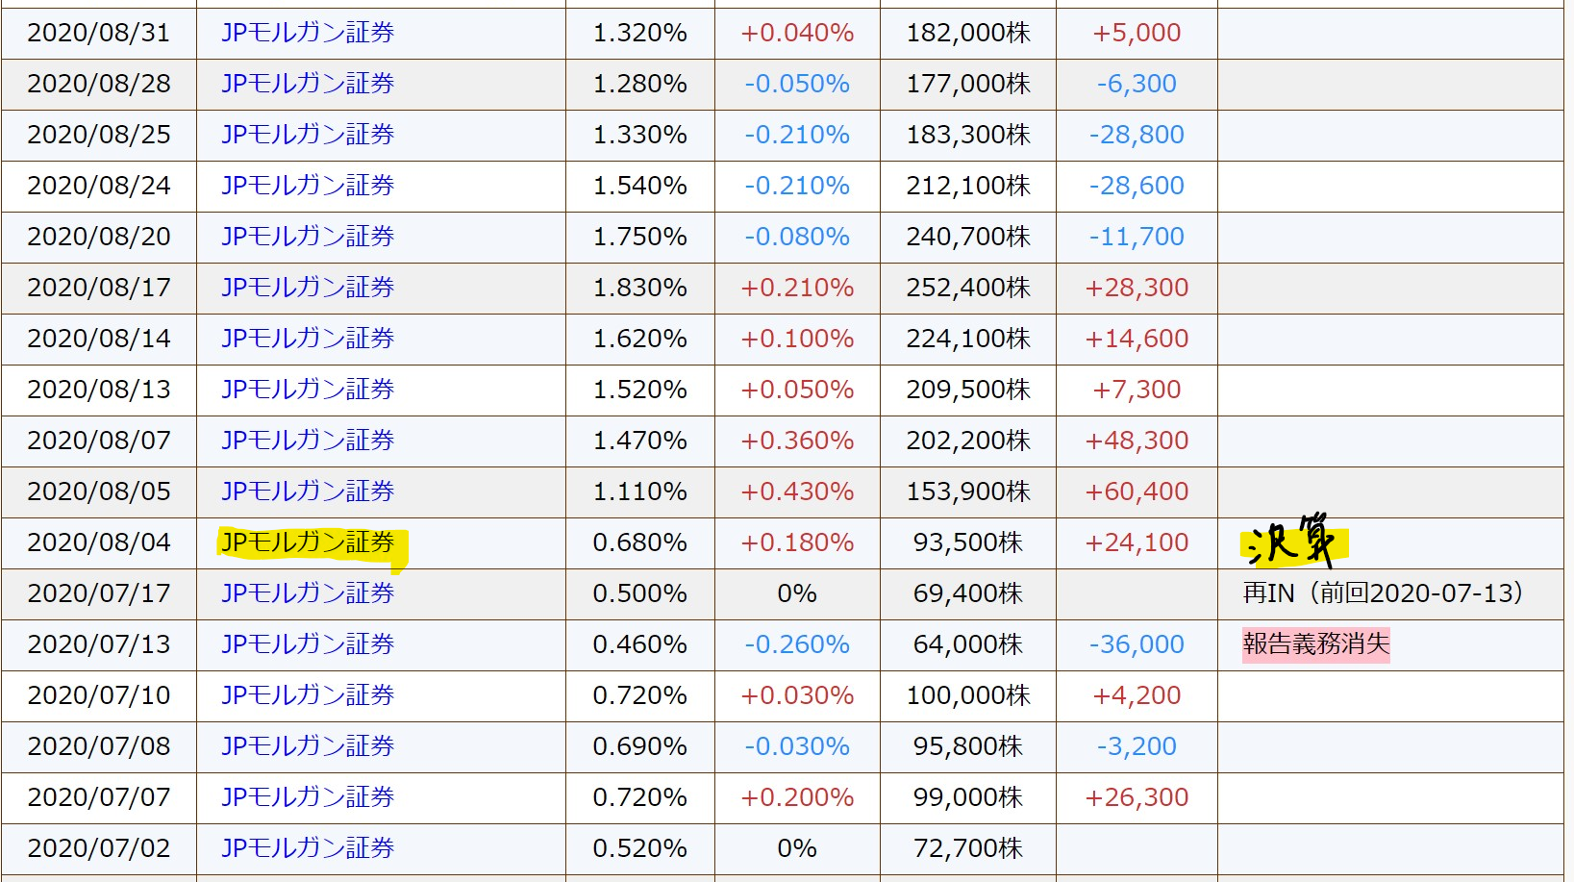Select date cell 2020/08/20
Image resolution: width=1574 pixels, height=882 pixels.
99,237
